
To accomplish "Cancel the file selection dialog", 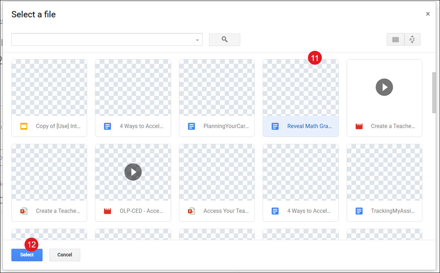I will [65, 255].
